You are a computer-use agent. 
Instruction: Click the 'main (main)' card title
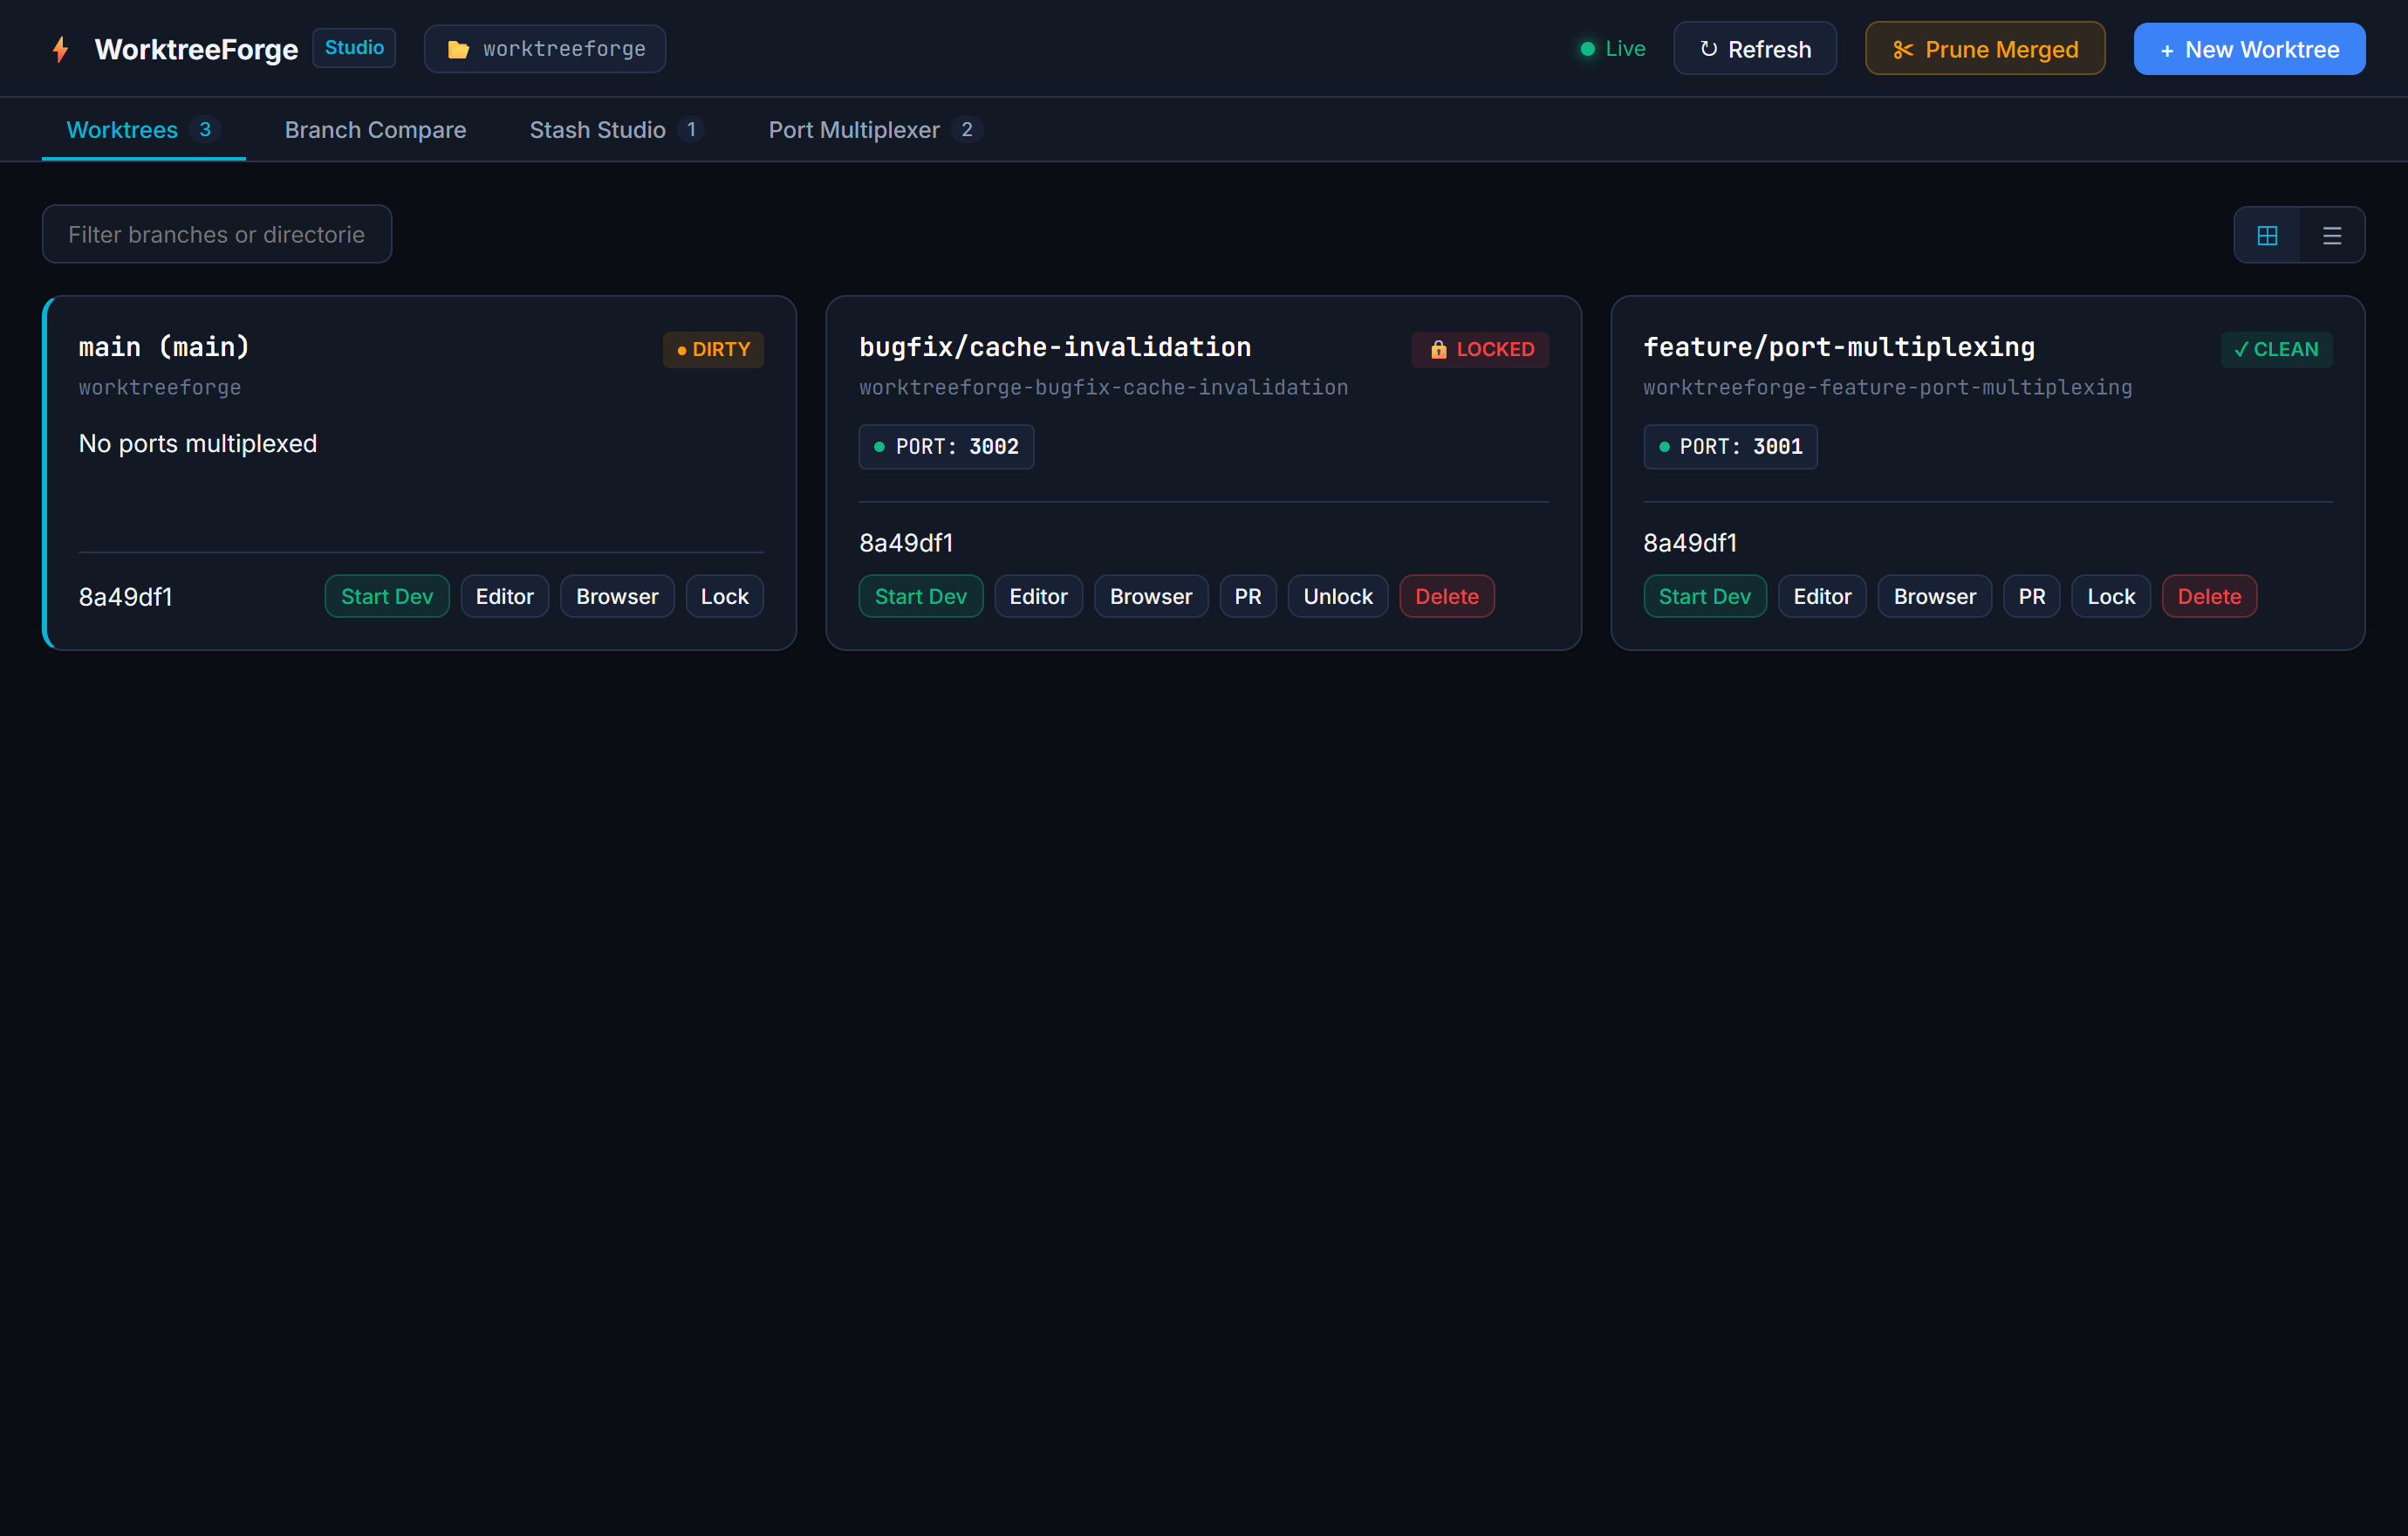(164, 347)
